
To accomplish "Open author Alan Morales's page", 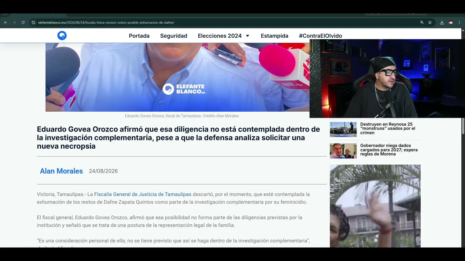I will 61,171.
